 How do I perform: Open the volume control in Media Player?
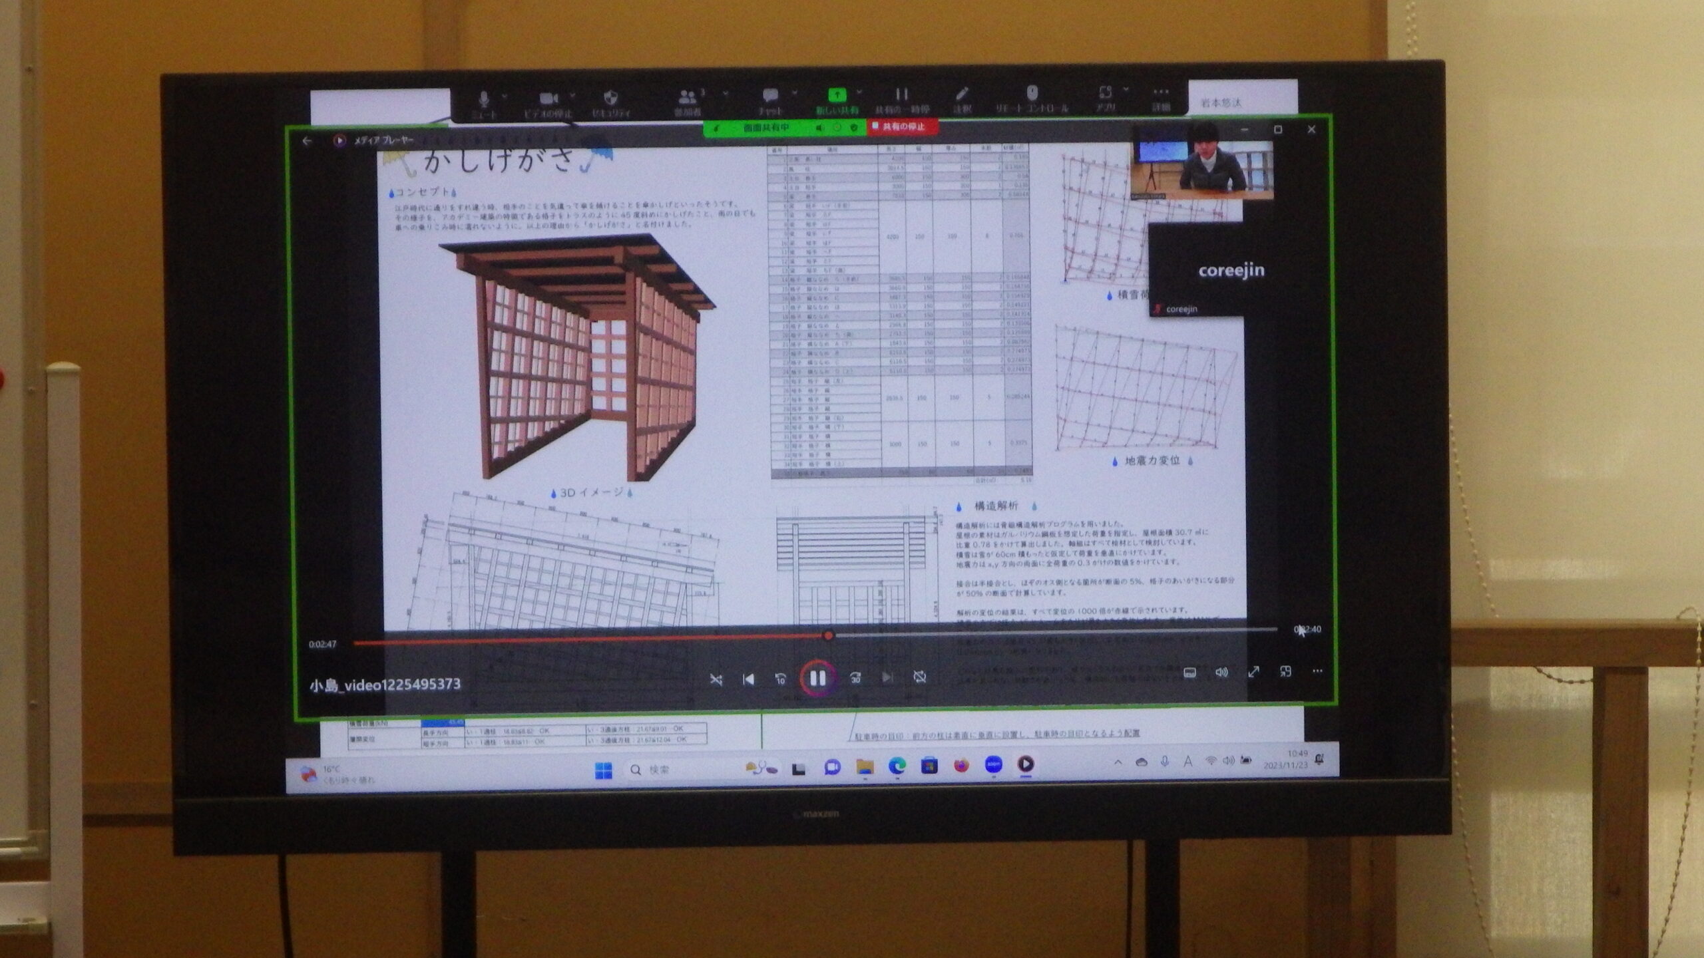[1221, 672]
